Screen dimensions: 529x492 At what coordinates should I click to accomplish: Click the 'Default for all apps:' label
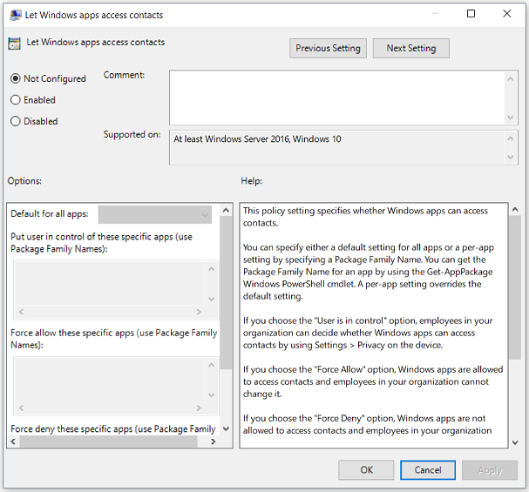[50, 213]
